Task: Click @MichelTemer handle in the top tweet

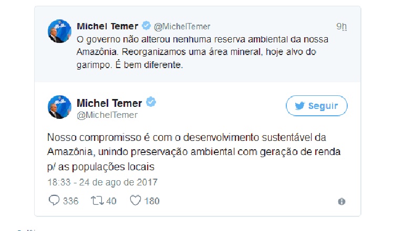Action: click(182, 27)
